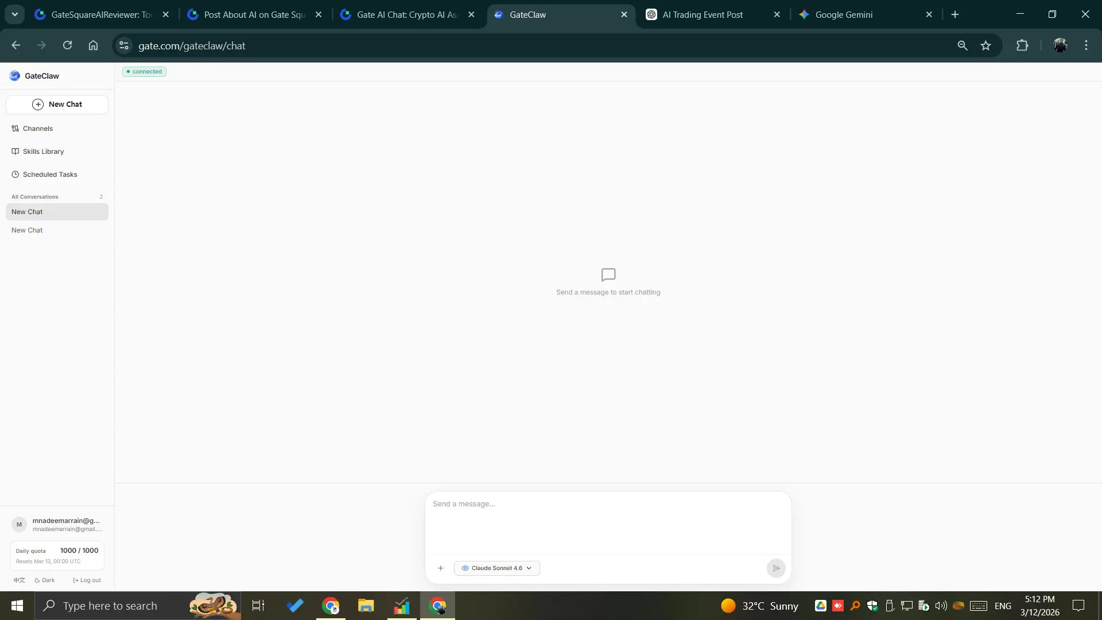Switch to the AI Trading Event Post tab
The width and height of the screenshot is (1102, 620).
coord(703,15)
